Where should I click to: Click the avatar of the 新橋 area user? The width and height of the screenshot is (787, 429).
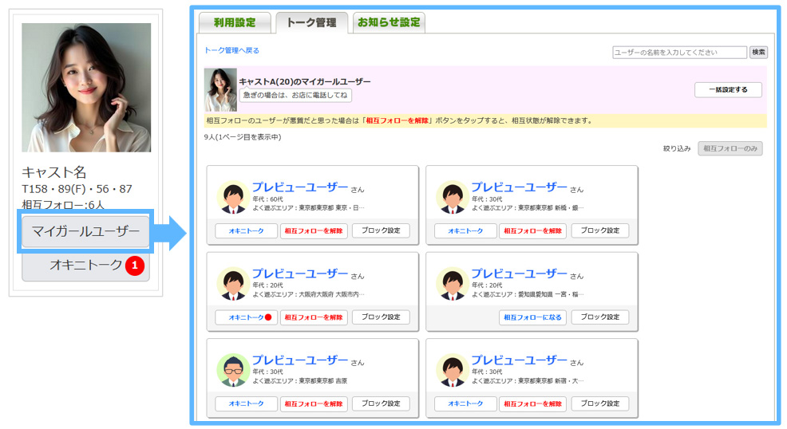pos(452,197)
